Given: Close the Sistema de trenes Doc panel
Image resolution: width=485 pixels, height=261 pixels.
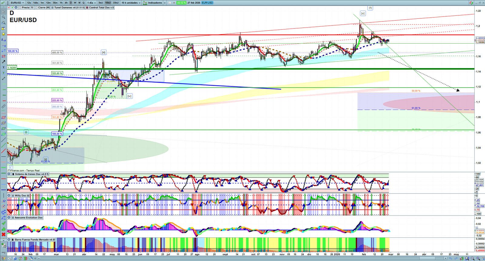Looking at the screenshot, I should 9,174.
